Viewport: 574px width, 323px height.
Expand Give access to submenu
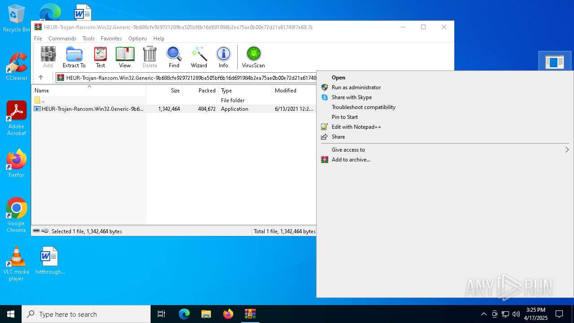point(445,150)
